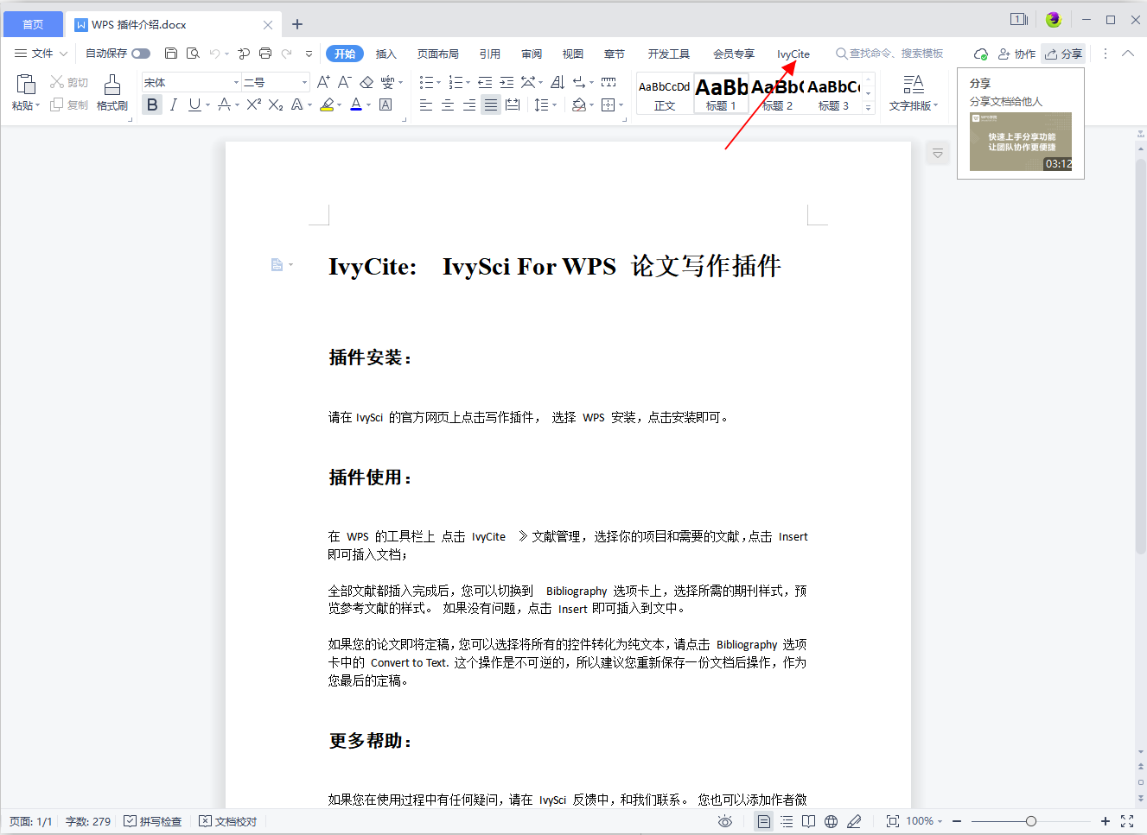Click the highlight color swatch

click(x=326, y=104)
